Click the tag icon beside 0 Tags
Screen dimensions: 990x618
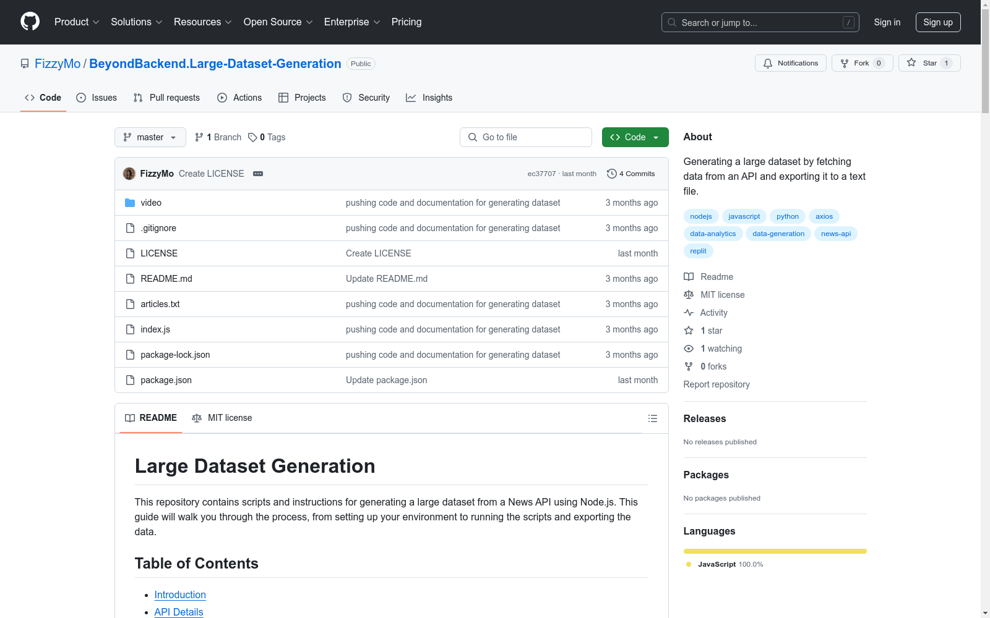point(252,137)
